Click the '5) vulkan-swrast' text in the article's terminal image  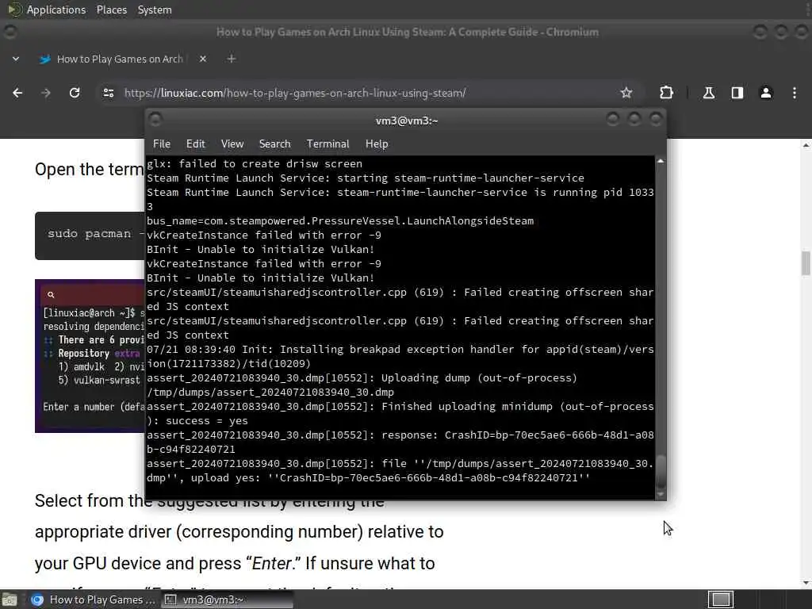click(99, 380)
